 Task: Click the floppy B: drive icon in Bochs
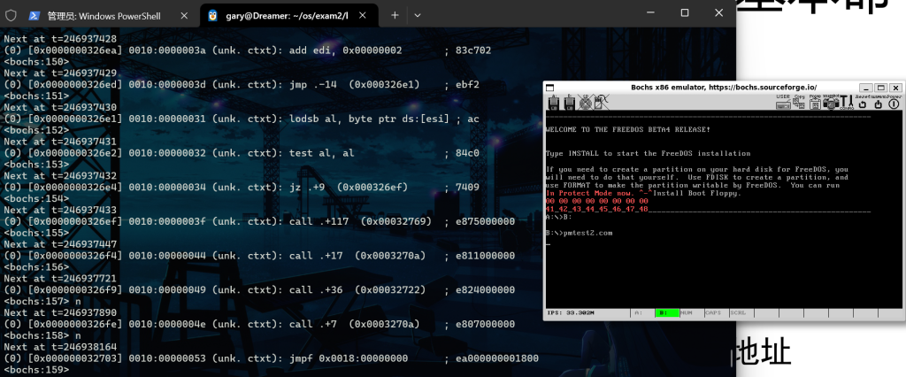click(568, 104)
